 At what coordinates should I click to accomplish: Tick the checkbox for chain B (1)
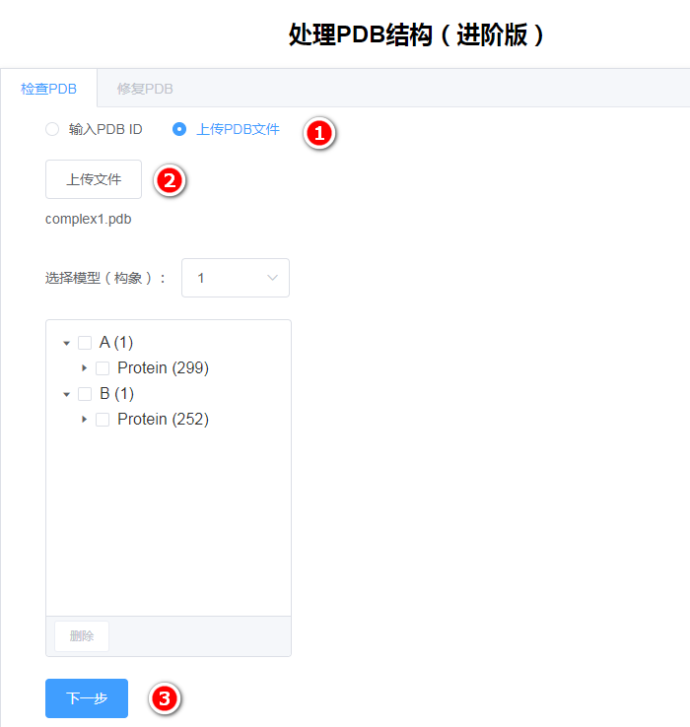(x=85, y=394)
